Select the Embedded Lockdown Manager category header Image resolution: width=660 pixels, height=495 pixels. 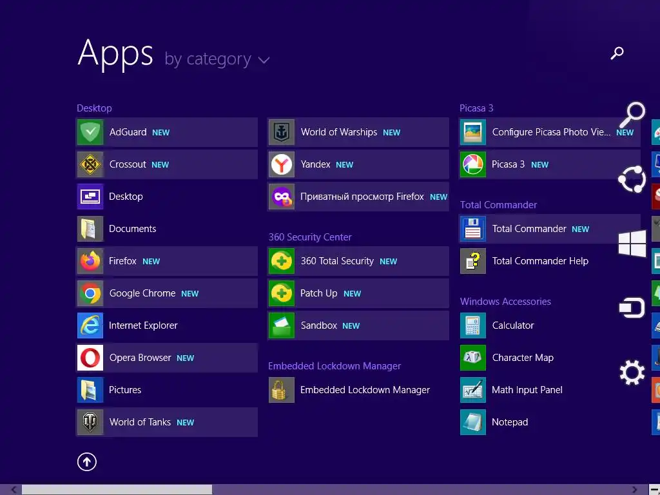[335, 366]
